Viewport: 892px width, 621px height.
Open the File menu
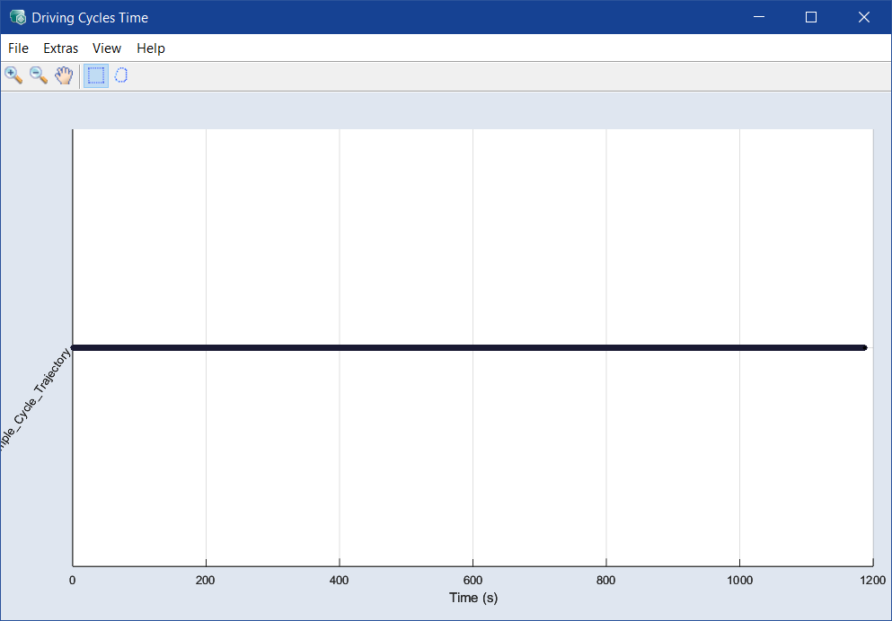(18, 48)
